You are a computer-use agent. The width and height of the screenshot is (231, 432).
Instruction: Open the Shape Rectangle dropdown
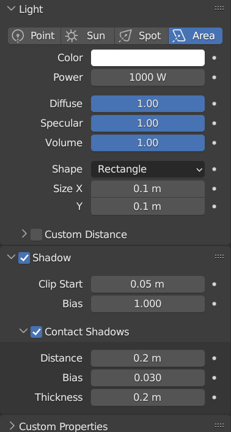148,169
